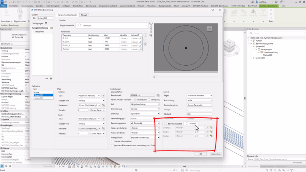Click the pick icon next to Basisbauteil

coord(159,96)
